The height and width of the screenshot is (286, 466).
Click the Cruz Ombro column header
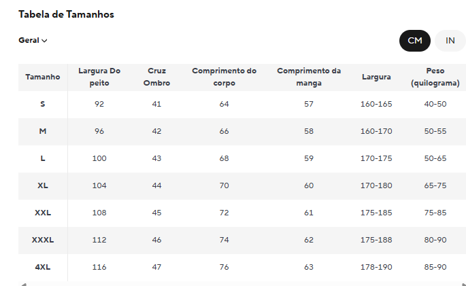tap(156, 77)
